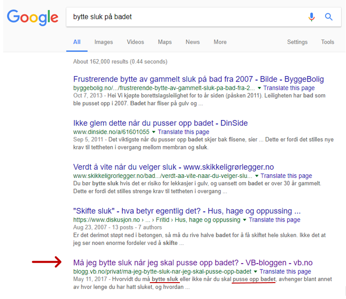Viewport: 346px width, 299px height.
Task: Start voice search with microphone icon
Action: click(311, 17)
